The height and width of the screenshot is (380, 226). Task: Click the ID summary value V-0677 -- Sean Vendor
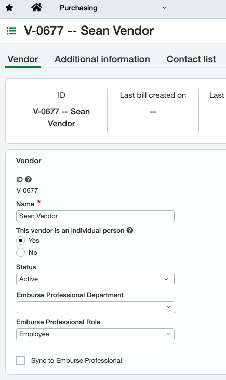61,117
